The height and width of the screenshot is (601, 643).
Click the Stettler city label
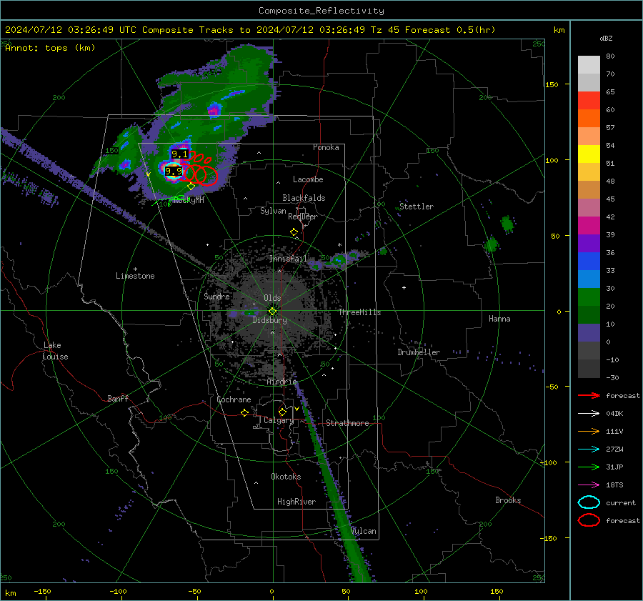(417, 207)
